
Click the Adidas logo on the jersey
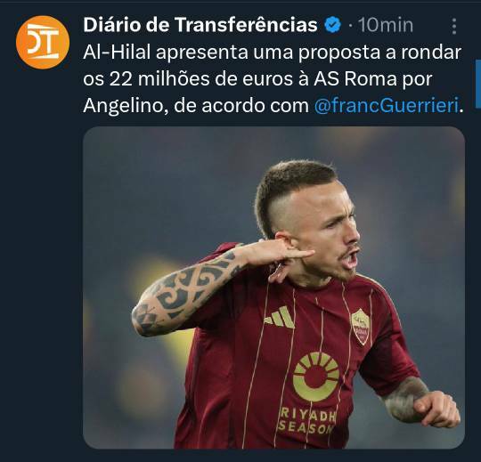pos(280,318)
